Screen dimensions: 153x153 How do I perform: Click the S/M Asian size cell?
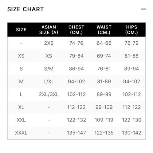pyautogui.click(x=49, y=69)
